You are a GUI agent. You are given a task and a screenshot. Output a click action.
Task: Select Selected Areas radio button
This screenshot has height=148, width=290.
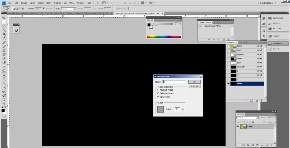(x=158, y=93)
